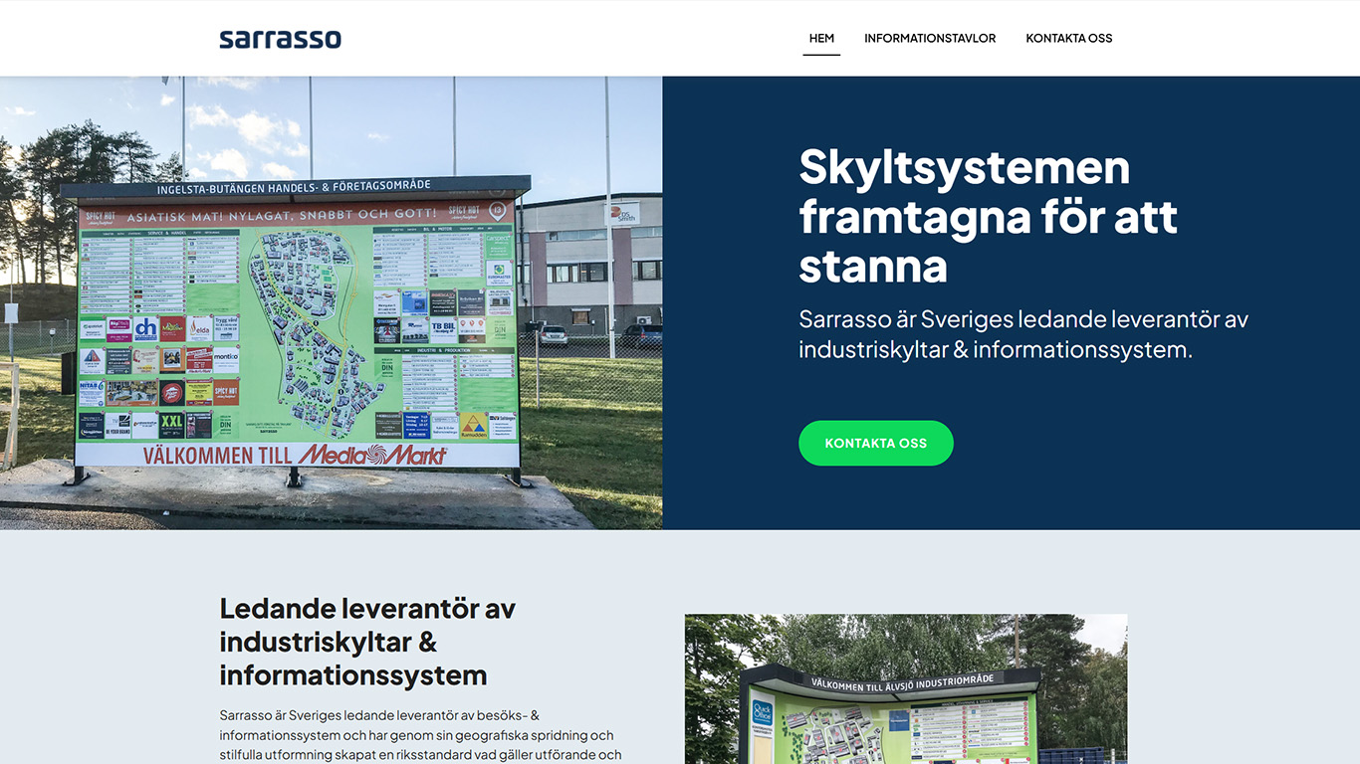Image resolution: width=1360 pixels, height=764 pixels.
Task: Click the headline Skyltsystemen framtagna för att stanna
Action: click(986, 216)
